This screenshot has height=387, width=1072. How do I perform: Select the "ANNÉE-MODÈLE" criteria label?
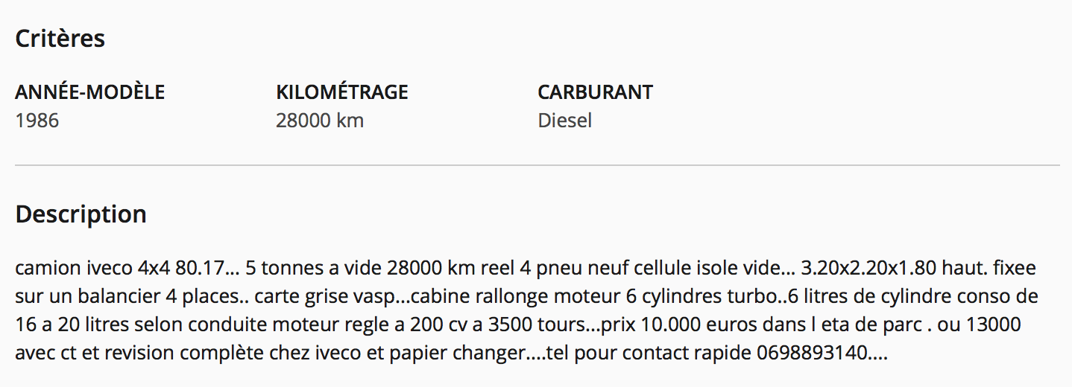coord(89,92)
